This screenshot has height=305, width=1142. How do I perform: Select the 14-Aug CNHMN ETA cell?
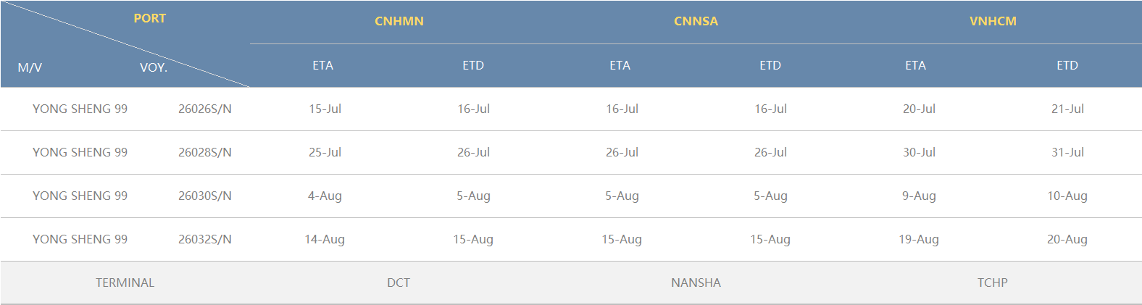pos(325,239)
